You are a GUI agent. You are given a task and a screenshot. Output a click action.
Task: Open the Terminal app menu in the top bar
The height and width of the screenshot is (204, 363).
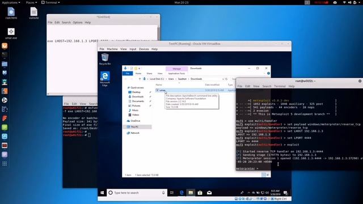(x=50, y=2)
